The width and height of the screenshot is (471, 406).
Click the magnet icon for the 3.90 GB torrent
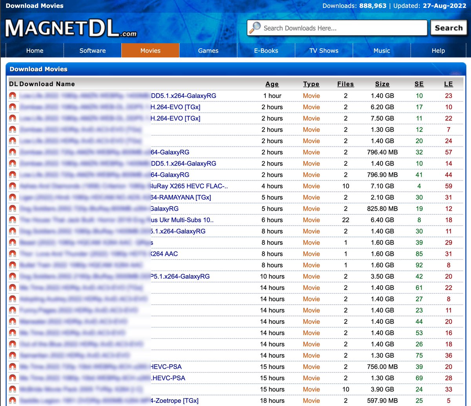[x=13, y=389]
